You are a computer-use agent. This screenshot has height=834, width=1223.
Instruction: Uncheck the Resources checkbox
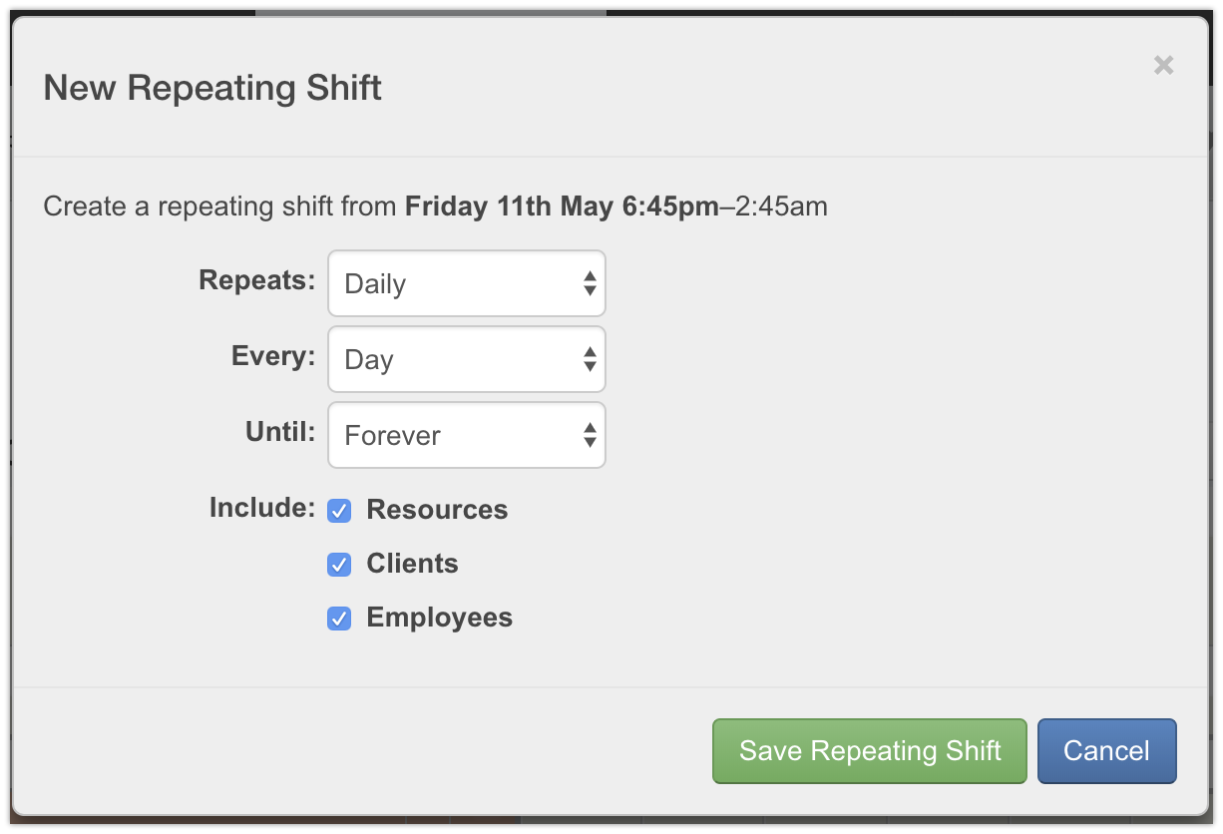coord(339,511)
